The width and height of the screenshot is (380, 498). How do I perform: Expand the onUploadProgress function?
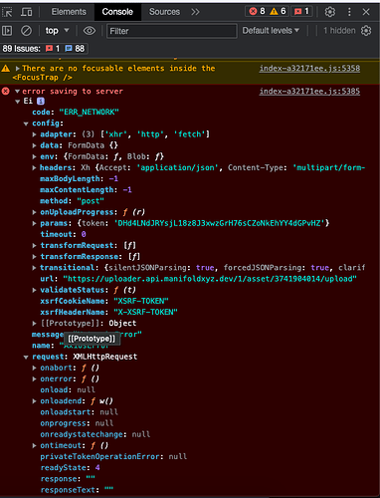34,212
